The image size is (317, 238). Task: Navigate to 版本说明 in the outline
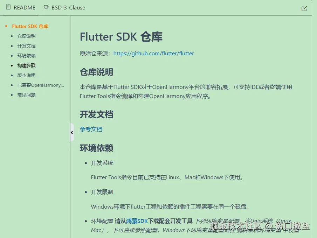26,75
